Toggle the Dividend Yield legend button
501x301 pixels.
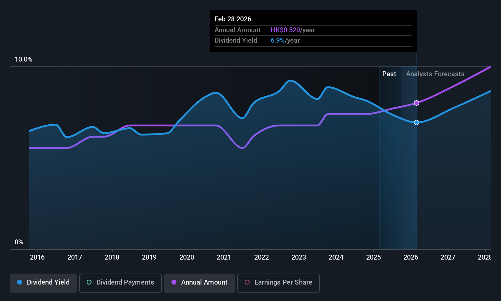tap(43, 283)
